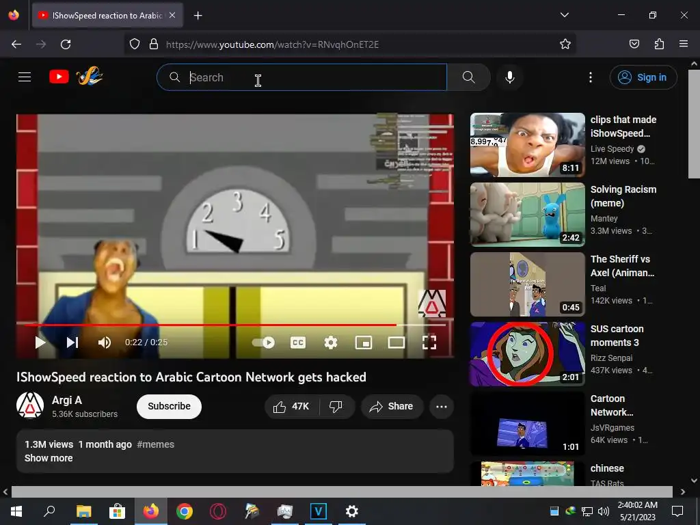
Task: Enable miniplayer mode
Action: click(x=364, y=342)
